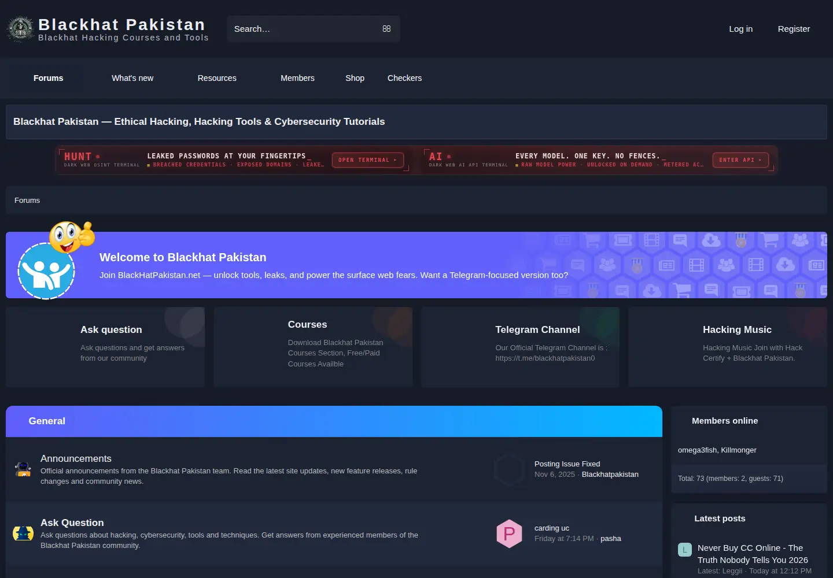
Task: Click the icon inside the search box
Action: click(386, 29)
